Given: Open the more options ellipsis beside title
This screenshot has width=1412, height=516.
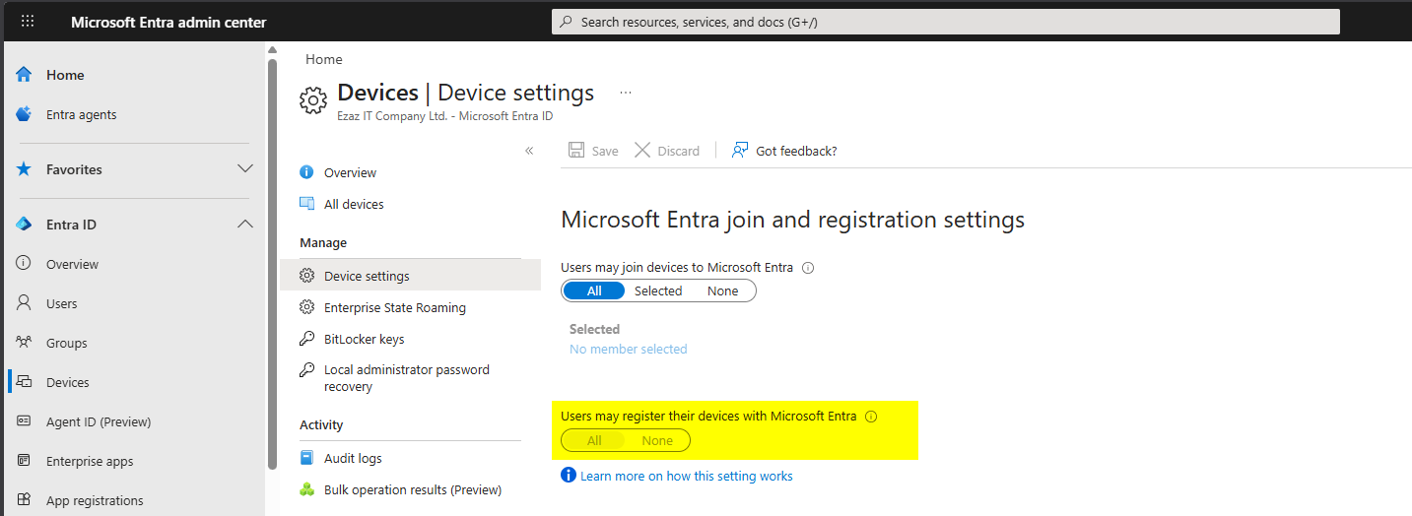Looking at the screenshot, I should tap(626, 93).
